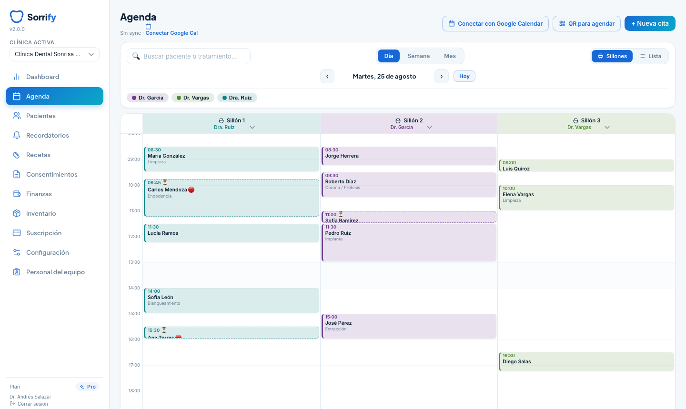
Task: Click Conectar con Google Calendar button
Action: 495,23
